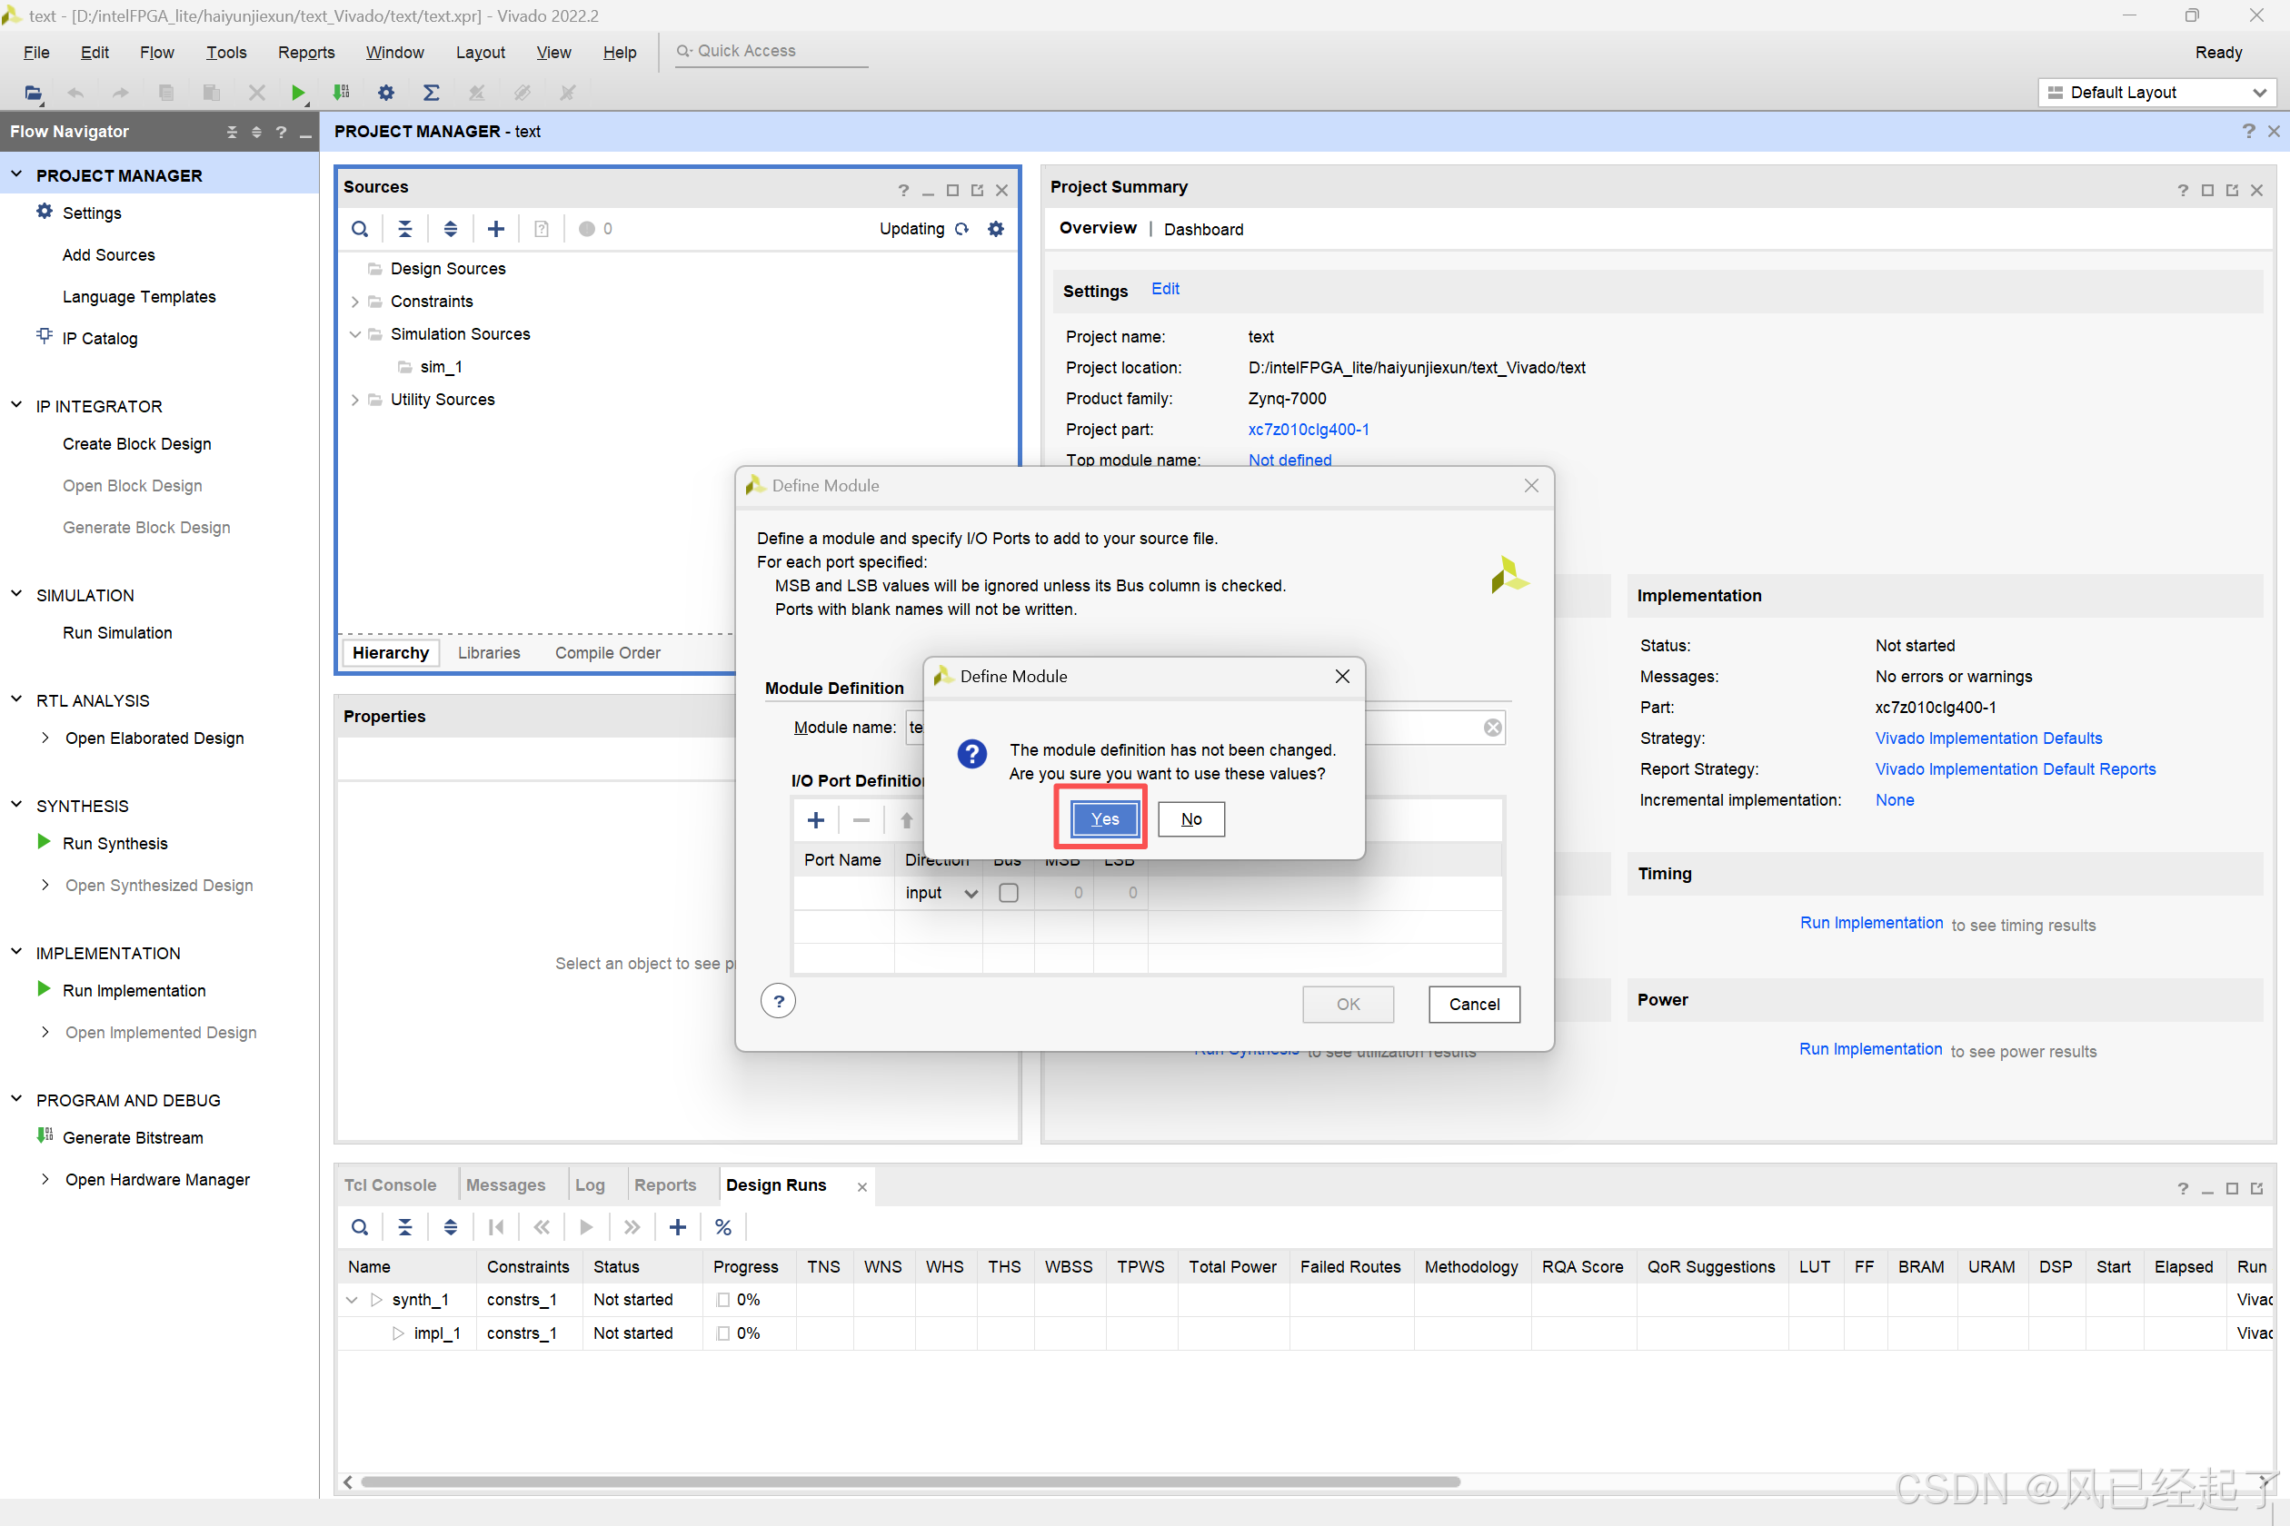
Task: Click the Add Sources plus icon in the Sources panel
Action: (x=495, y=229)
